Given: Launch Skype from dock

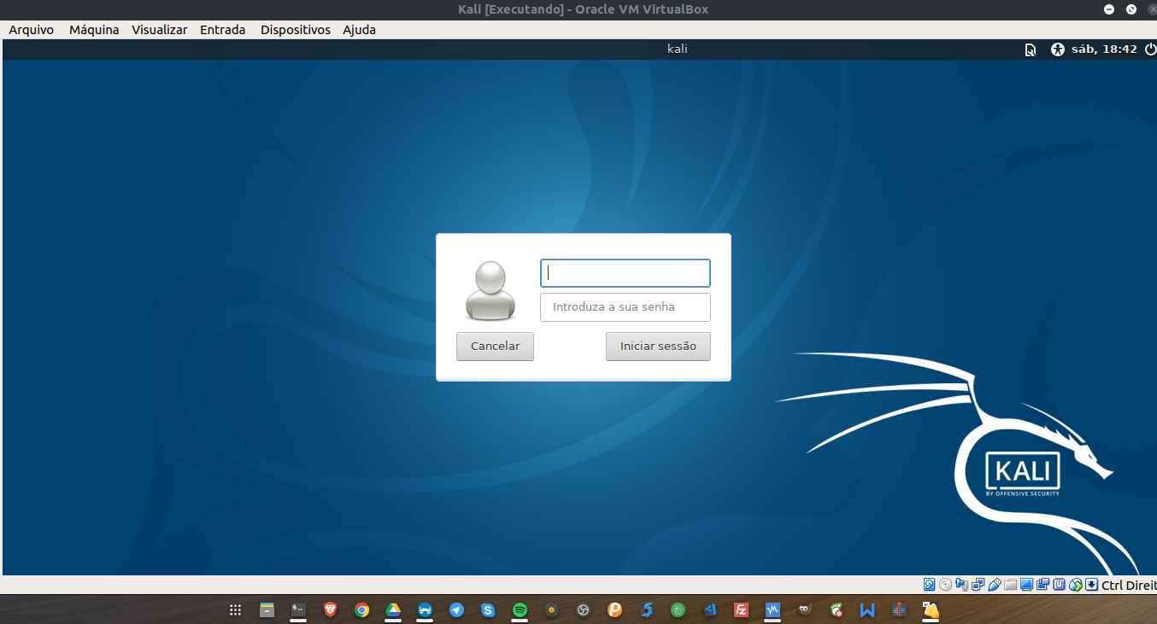Looking at the screenshot, I should pyautogui.click(x=488, y=610).
